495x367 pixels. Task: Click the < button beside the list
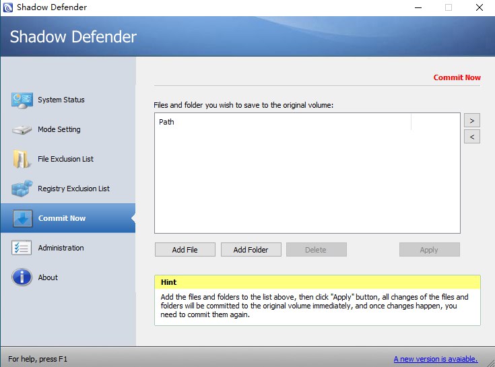472,137
